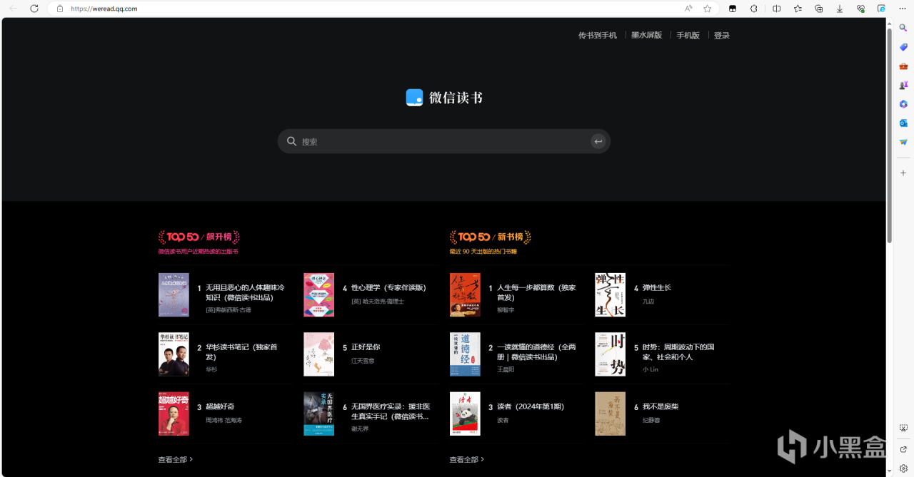The height and width of the screenshot is (477, 914).
Task: Open the Downloads icon
Action: click(840, 9)
